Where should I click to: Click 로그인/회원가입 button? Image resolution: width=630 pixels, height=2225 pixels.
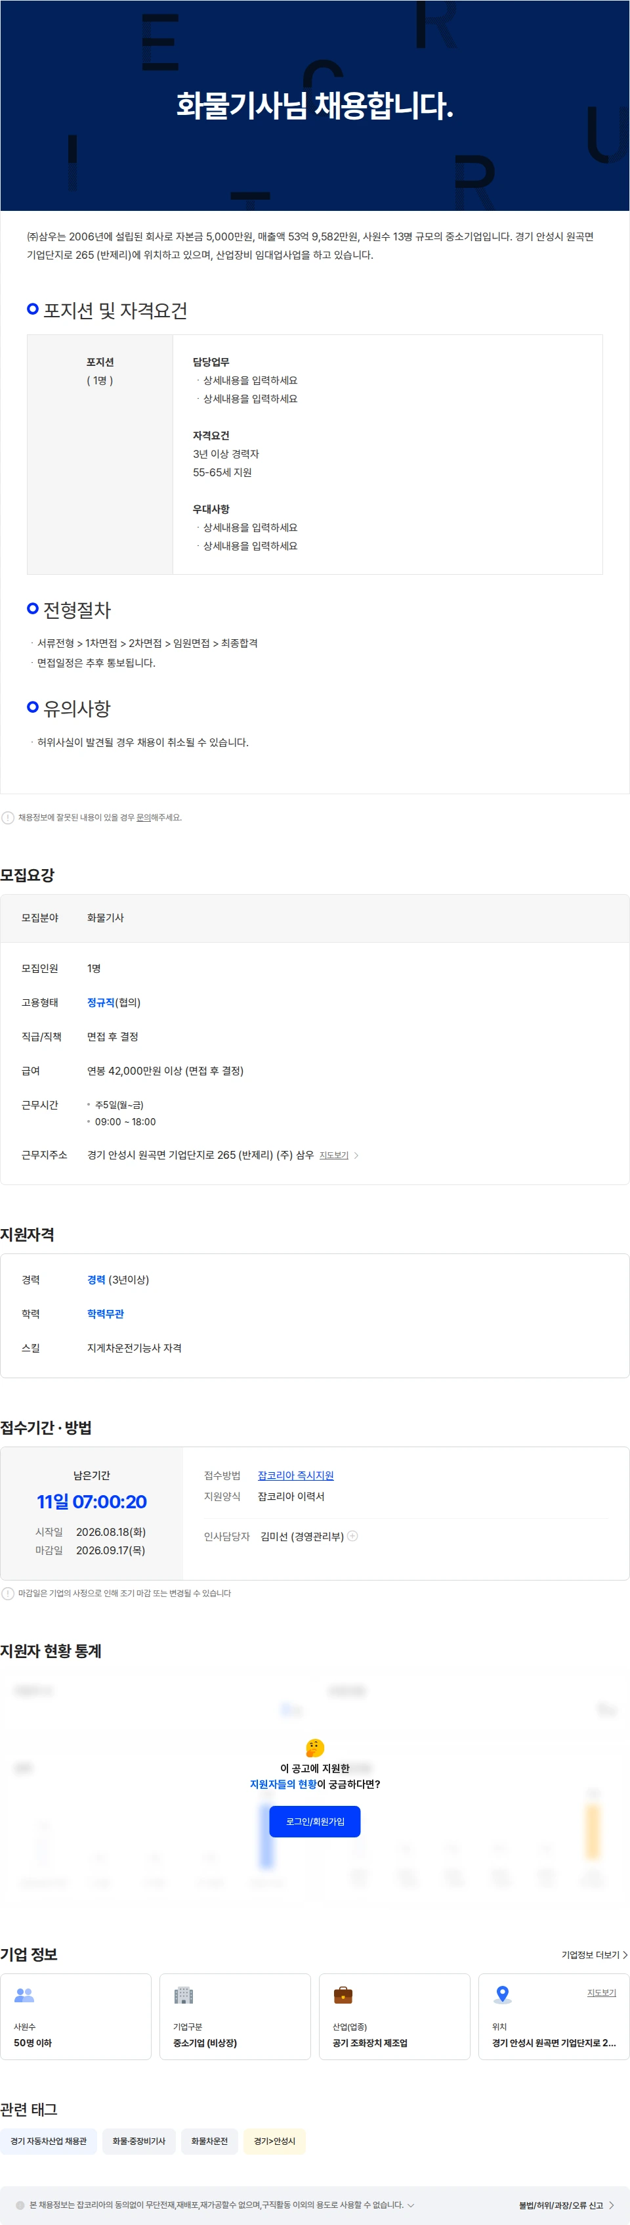point(315,1821)
